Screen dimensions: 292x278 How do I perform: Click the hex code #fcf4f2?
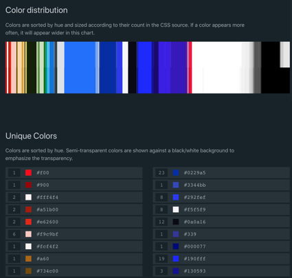[47, 246]
